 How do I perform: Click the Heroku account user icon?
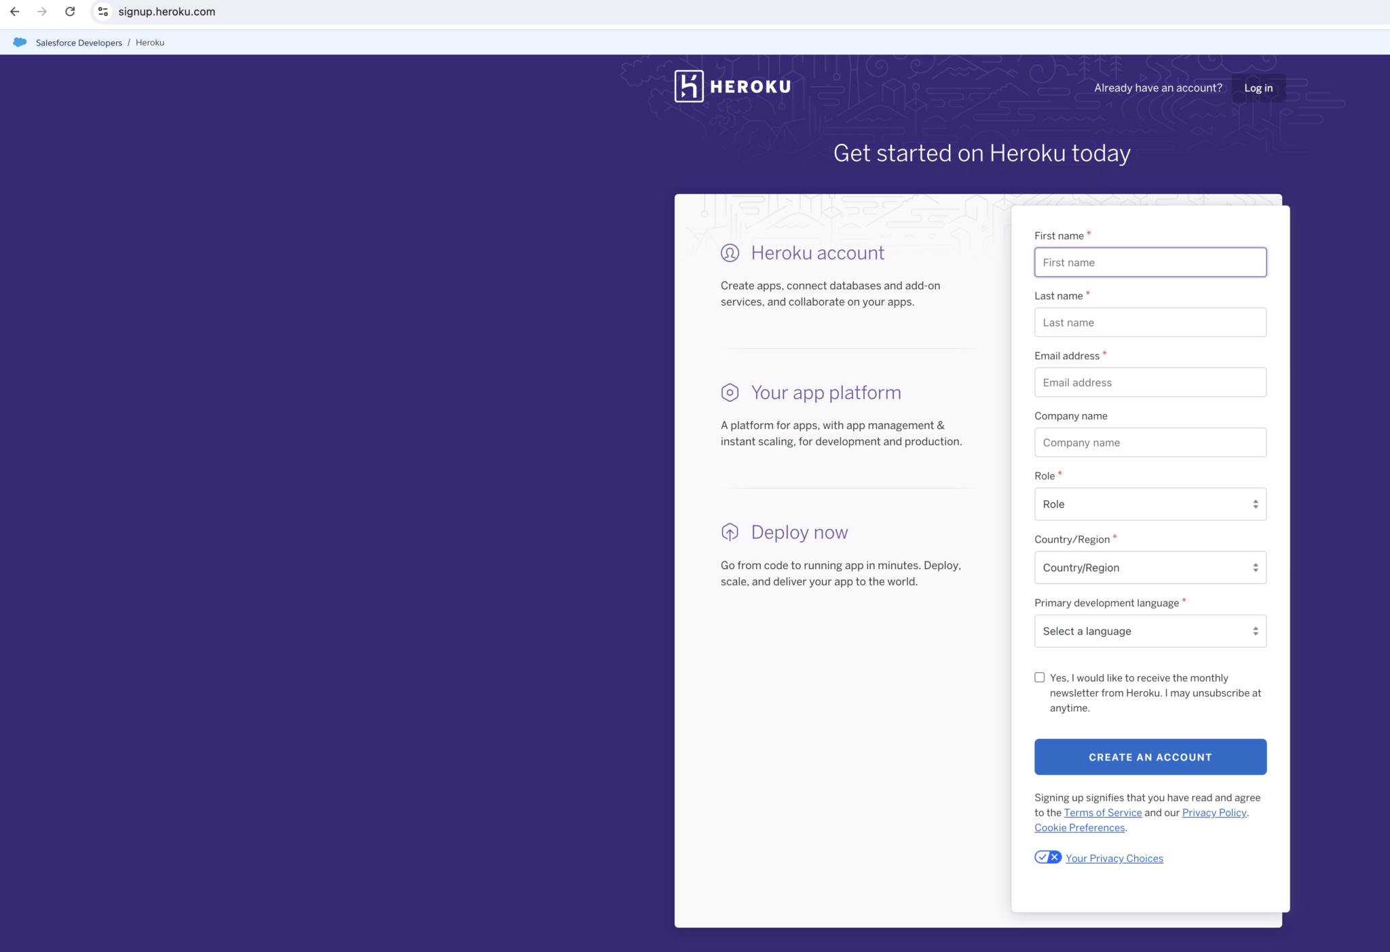pyautogui.click(x=730, y=253)
